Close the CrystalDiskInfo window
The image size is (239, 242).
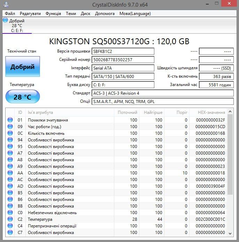click(x=229, y=3)
